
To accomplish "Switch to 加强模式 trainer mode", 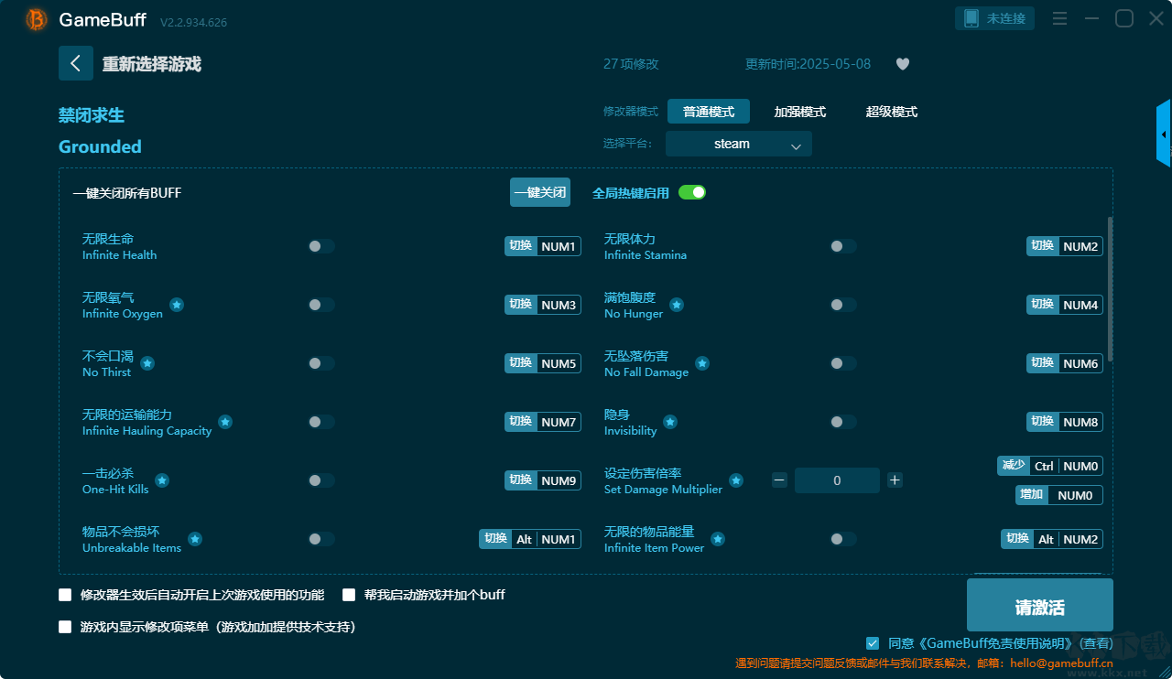I will (x=800, y=112).
